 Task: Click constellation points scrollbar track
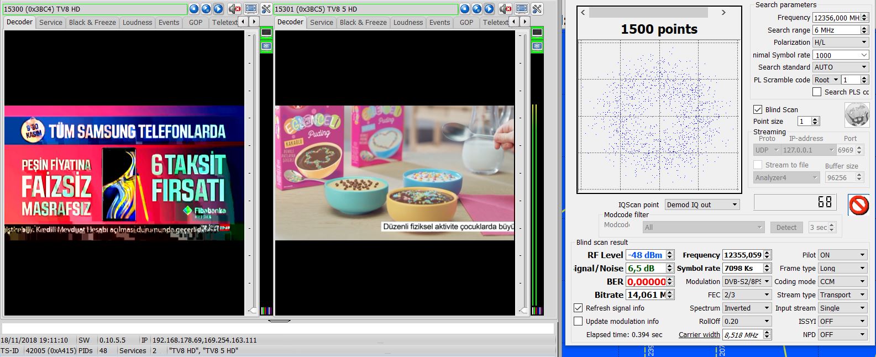point(648,13)
